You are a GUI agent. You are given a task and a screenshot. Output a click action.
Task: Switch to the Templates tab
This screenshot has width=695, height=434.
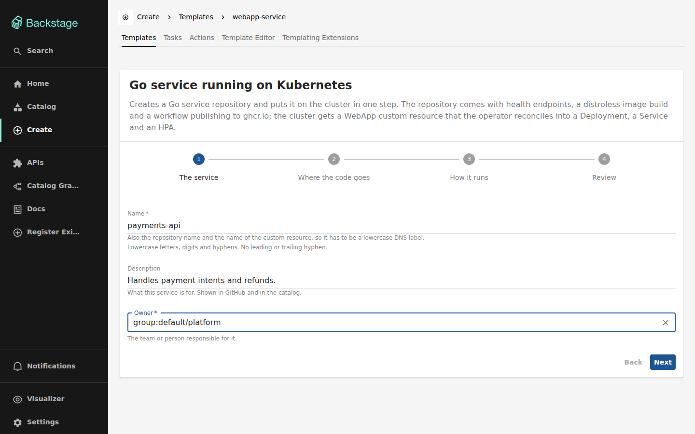(x=139, y=38)
